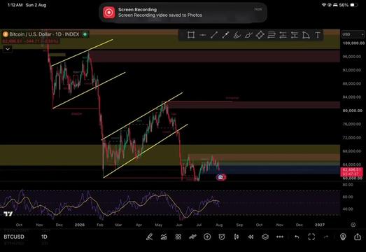Open time axis settings gear icon
This screenshot has height=252, width=366.
pos(353,225)
